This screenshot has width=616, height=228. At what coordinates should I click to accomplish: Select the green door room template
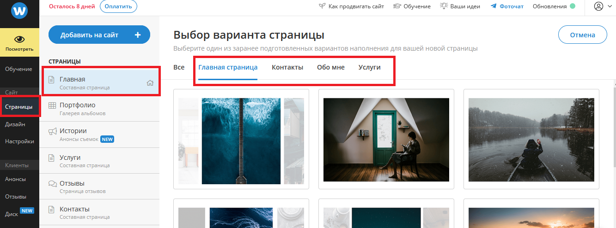pyautogui.click(x=386, y=139)
